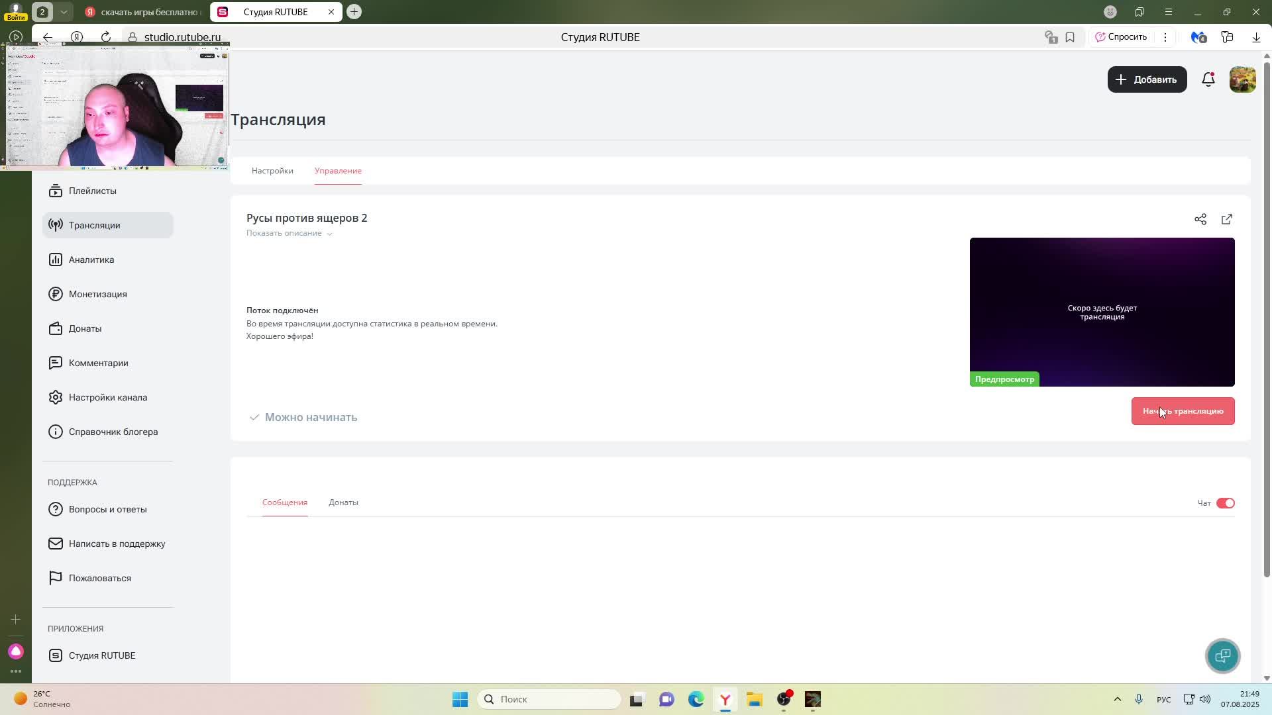Open Настройки канала in the sidebar
This screenshot has height=715, width=1272.
click(107, 397)
